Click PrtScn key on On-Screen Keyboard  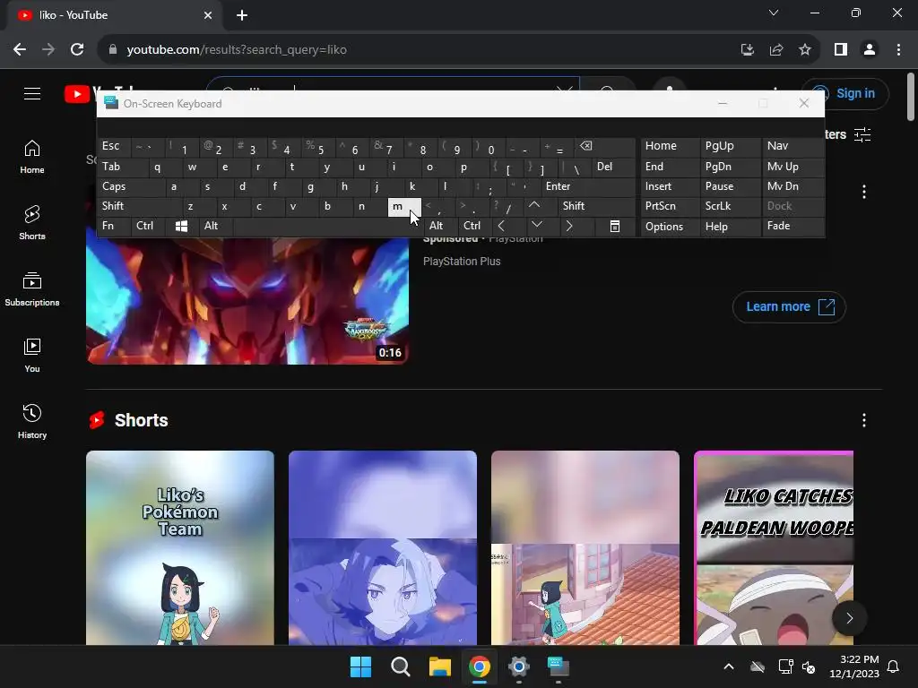pyautogui.click(x=670, y=206)
